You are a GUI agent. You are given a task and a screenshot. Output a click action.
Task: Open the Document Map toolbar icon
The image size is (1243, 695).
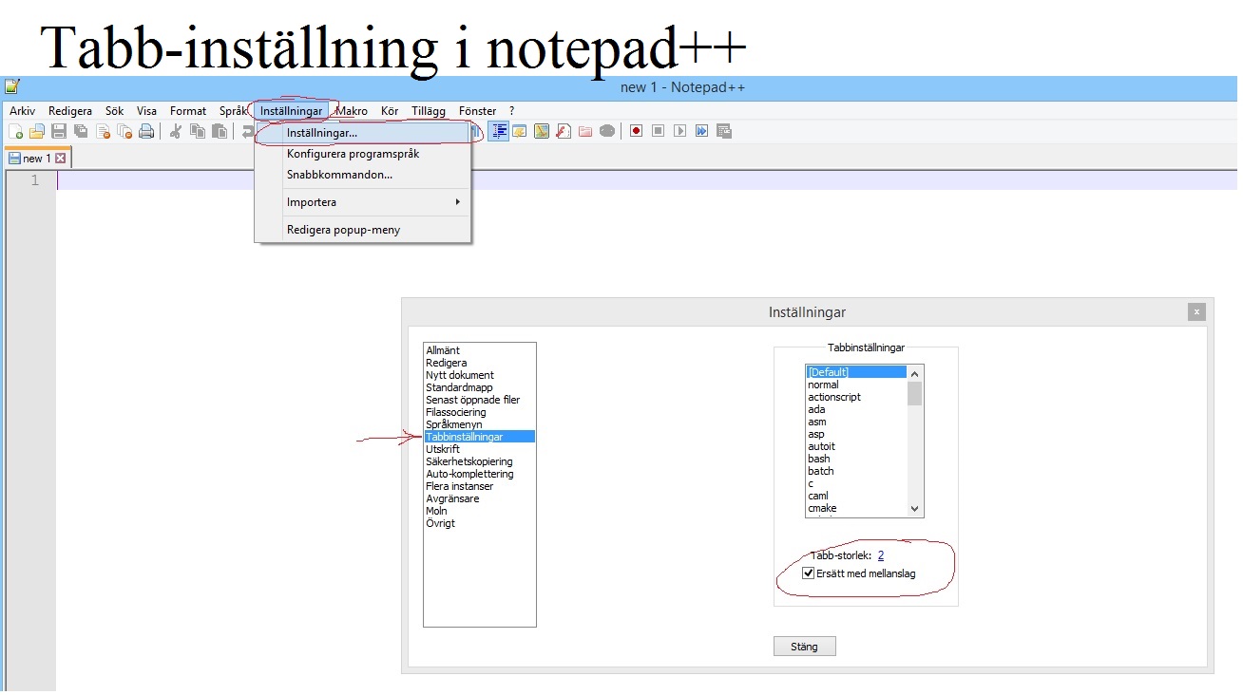(542, 131)
